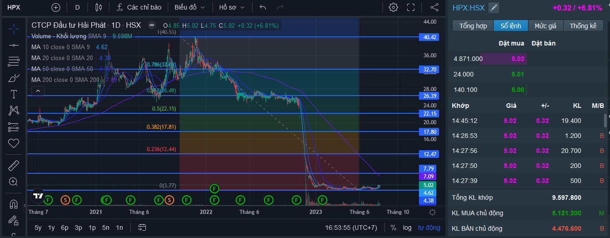Select the MA 200 close legend entry

[x=65, y=80]
